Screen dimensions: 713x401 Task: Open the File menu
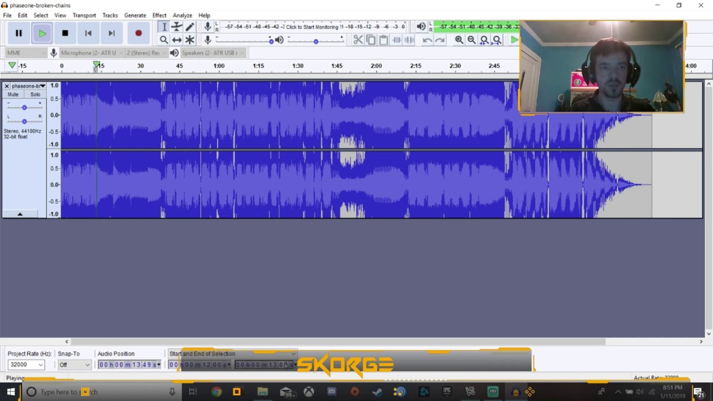[7, 15]
